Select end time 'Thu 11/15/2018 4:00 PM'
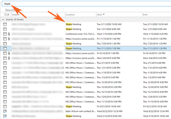Viewport: 171px width, 119px height. (155, 102)
